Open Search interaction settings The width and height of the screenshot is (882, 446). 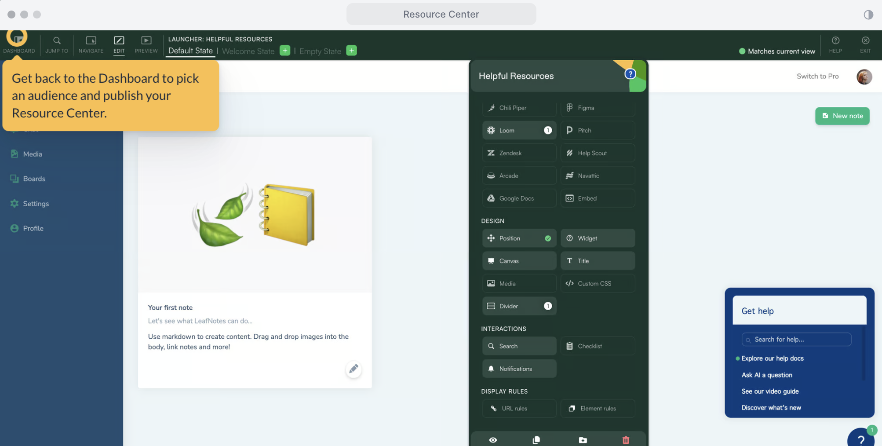pos(519,346)
